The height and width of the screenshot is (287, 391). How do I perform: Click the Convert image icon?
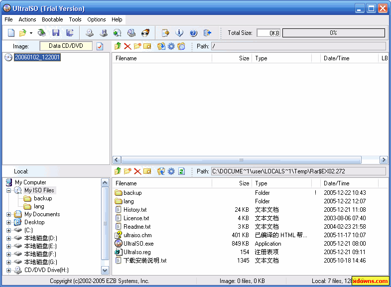pyautogui.click(x=117, y=33)
